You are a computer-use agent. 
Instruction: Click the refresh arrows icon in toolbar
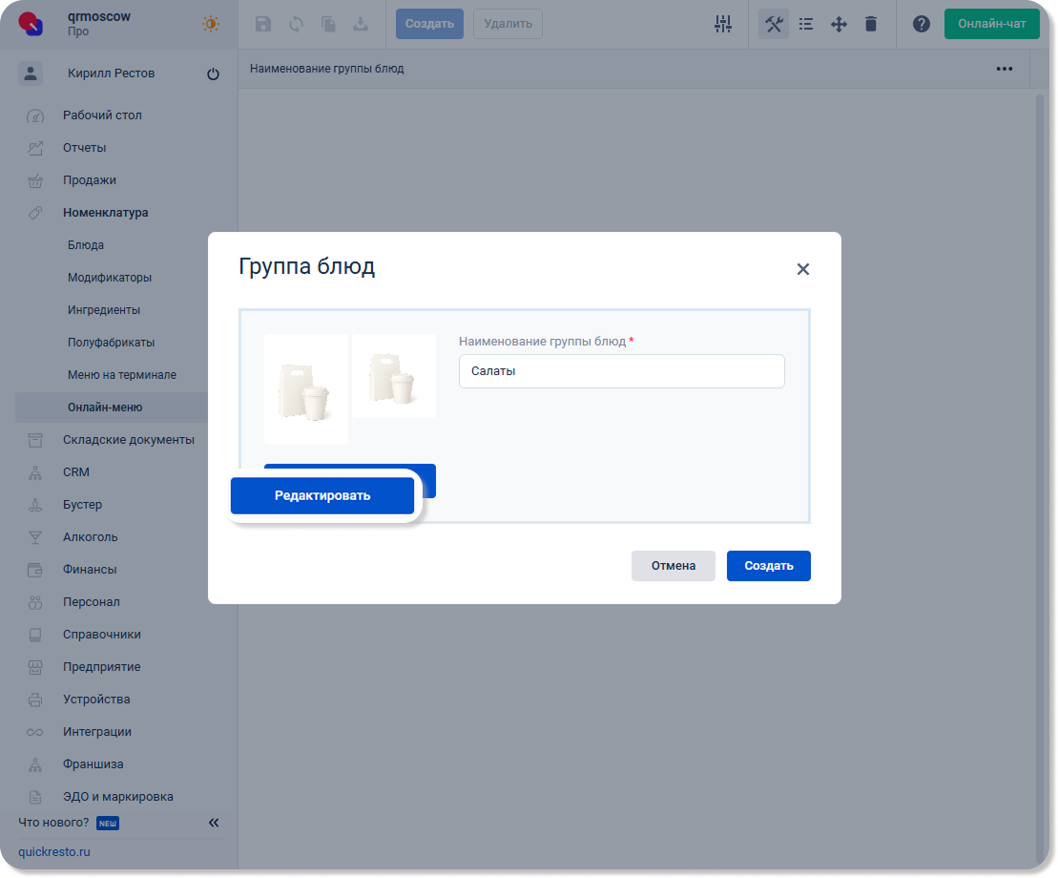(296, 24)
